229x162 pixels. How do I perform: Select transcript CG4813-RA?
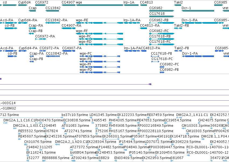143,28
